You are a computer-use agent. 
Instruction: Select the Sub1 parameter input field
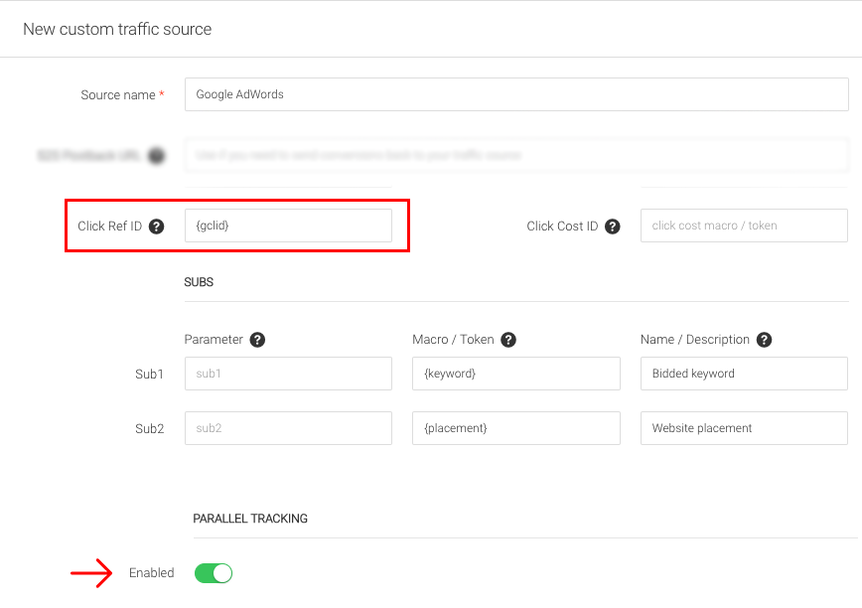tap(288, 374)
